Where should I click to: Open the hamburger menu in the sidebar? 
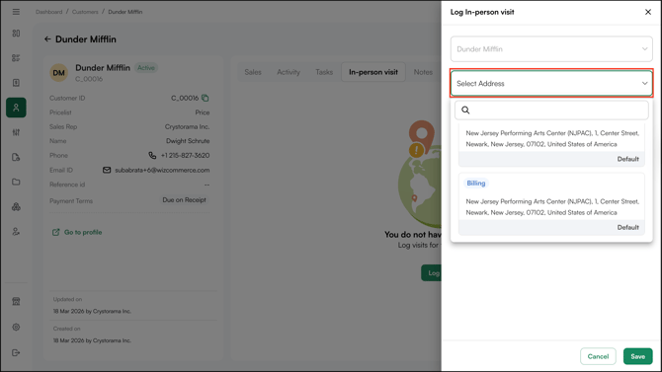point(16,12)
